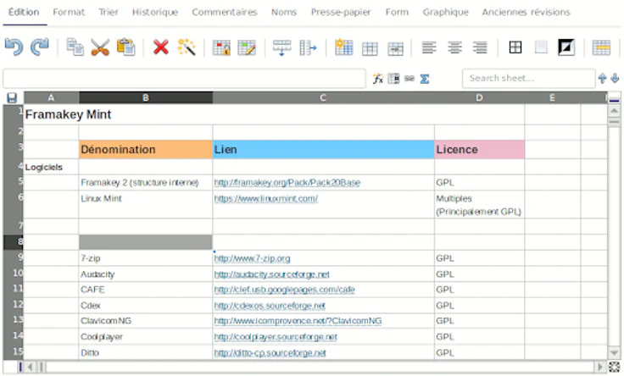Redo the last undone action
Image resolution: width=624 pixels, height=376 pixels.
40,47
